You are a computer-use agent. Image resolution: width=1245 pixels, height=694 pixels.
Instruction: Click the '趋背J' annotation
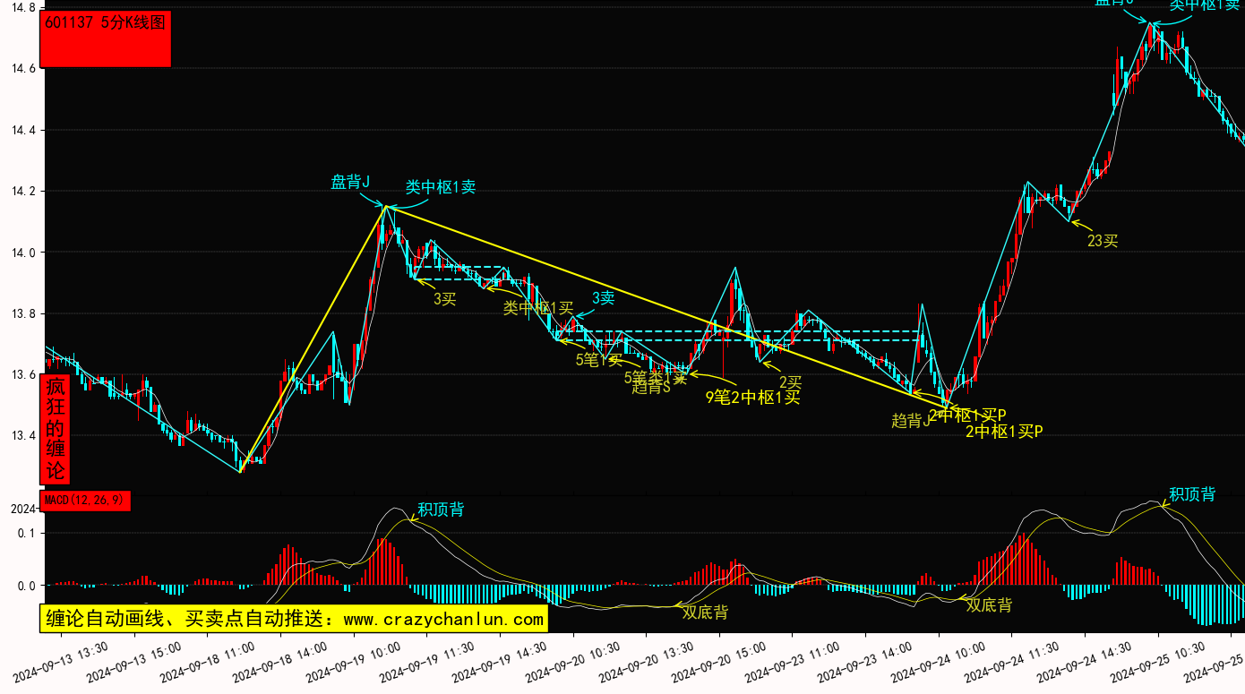(911, 421)
